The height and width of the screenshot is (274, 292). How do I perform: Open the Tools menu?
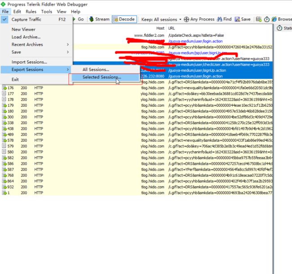pyautogui.click(x=47, y=12)
